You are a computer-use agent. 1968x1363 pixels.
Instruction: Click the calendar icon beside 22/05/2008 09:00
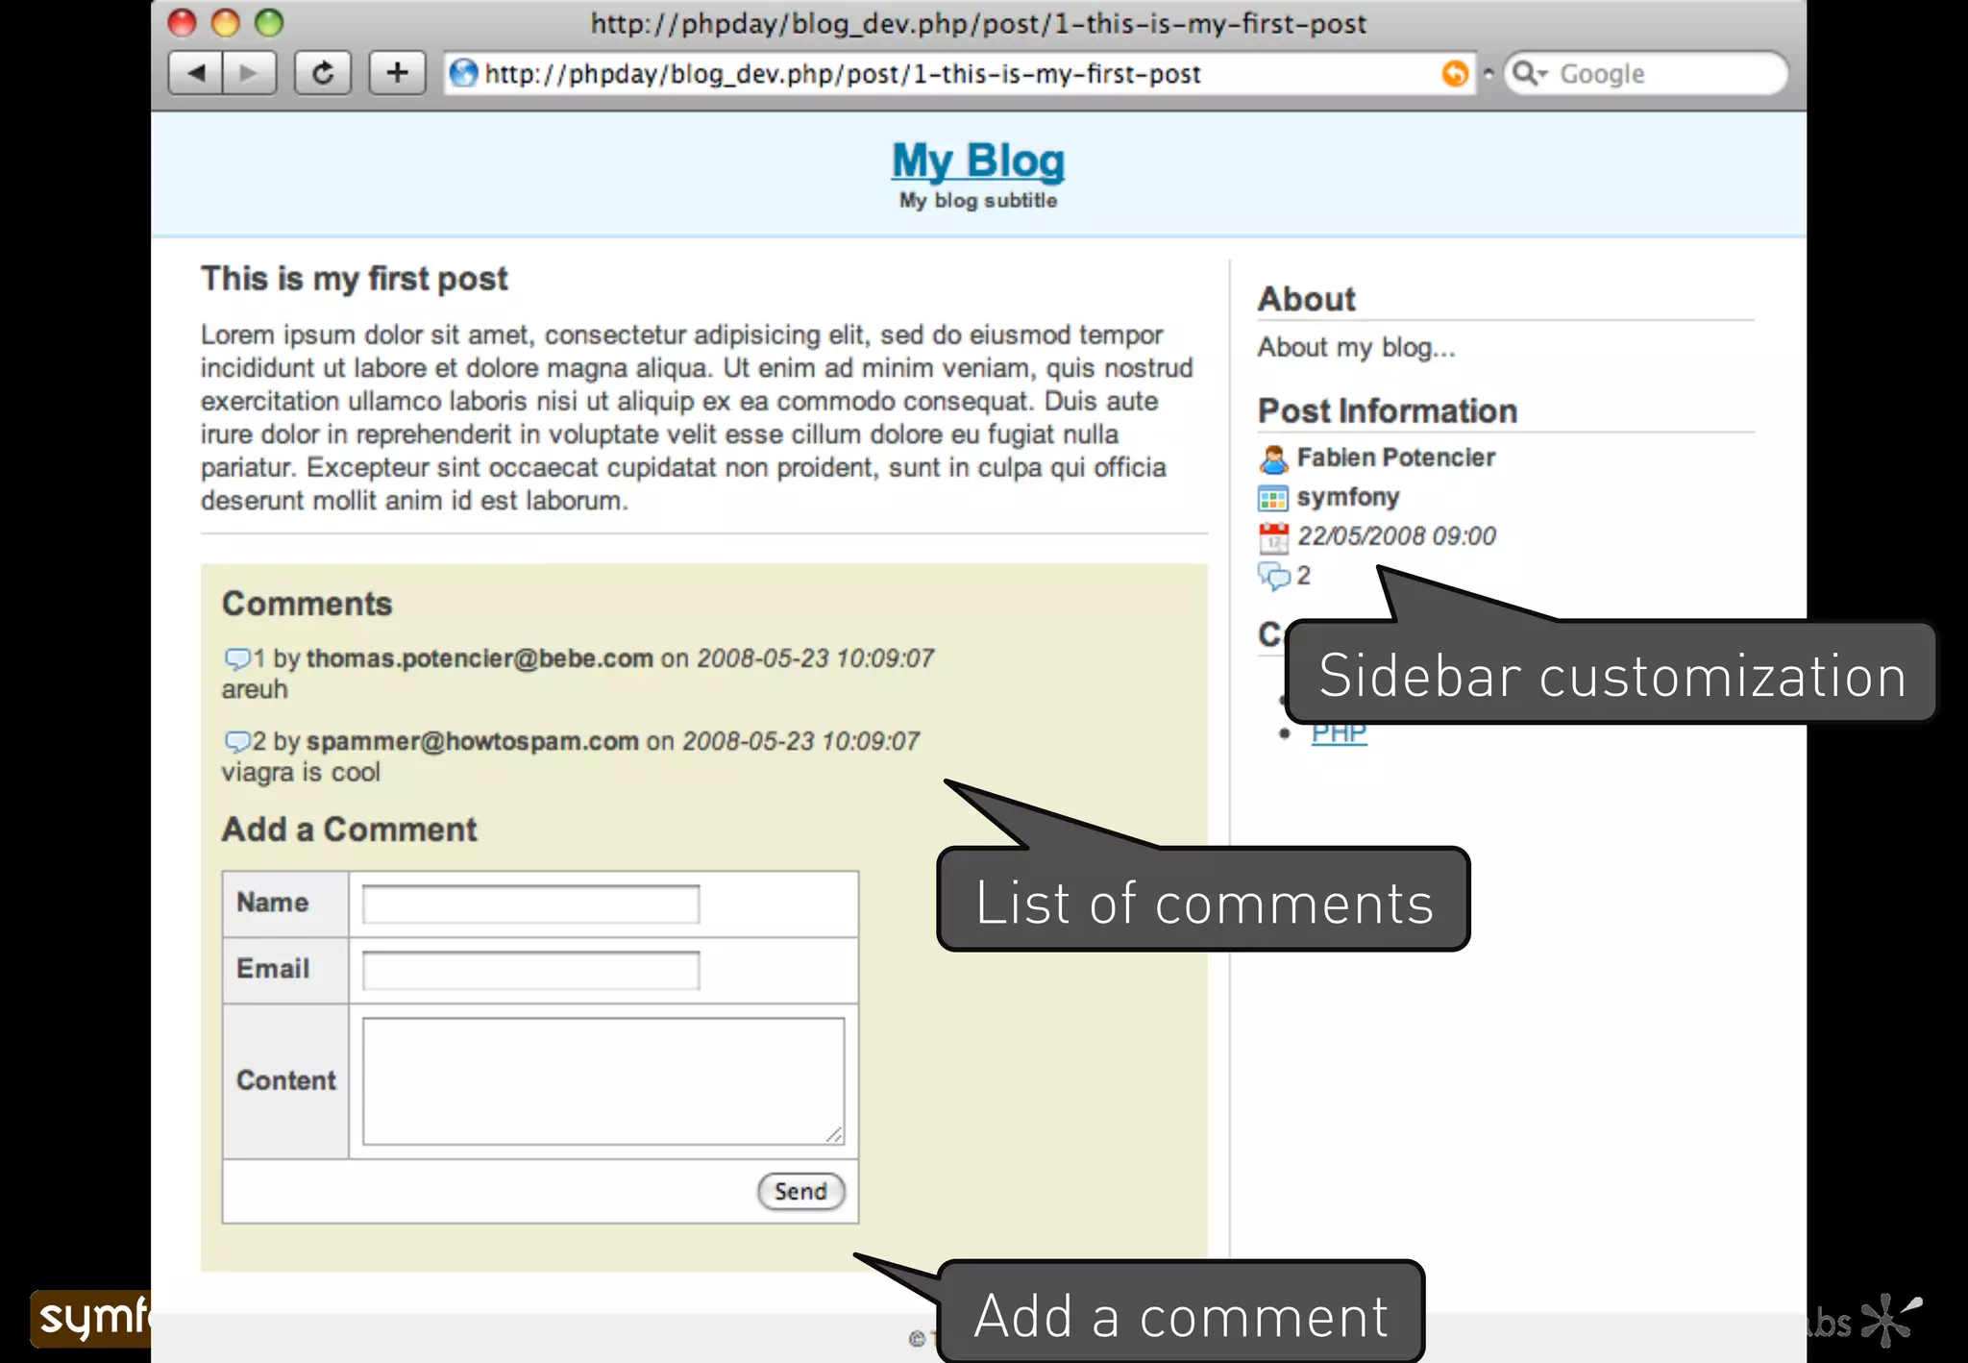[1273, 537]
